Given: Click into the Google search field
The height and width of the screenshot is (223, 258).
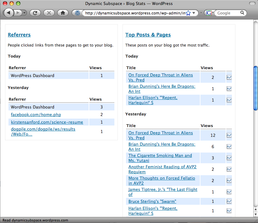Looking at the screenshot, I should [x=228, y=13].
